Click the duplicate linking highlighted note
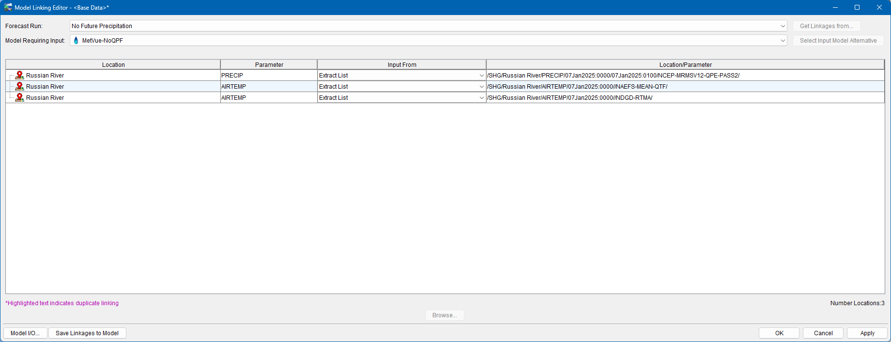Viewport: 891px width, 342px height. tap(62, 303)
